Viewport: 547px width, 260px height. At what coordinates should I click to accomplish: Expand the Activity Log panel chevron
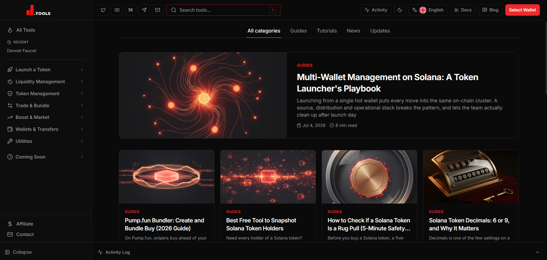coord(537,252)
